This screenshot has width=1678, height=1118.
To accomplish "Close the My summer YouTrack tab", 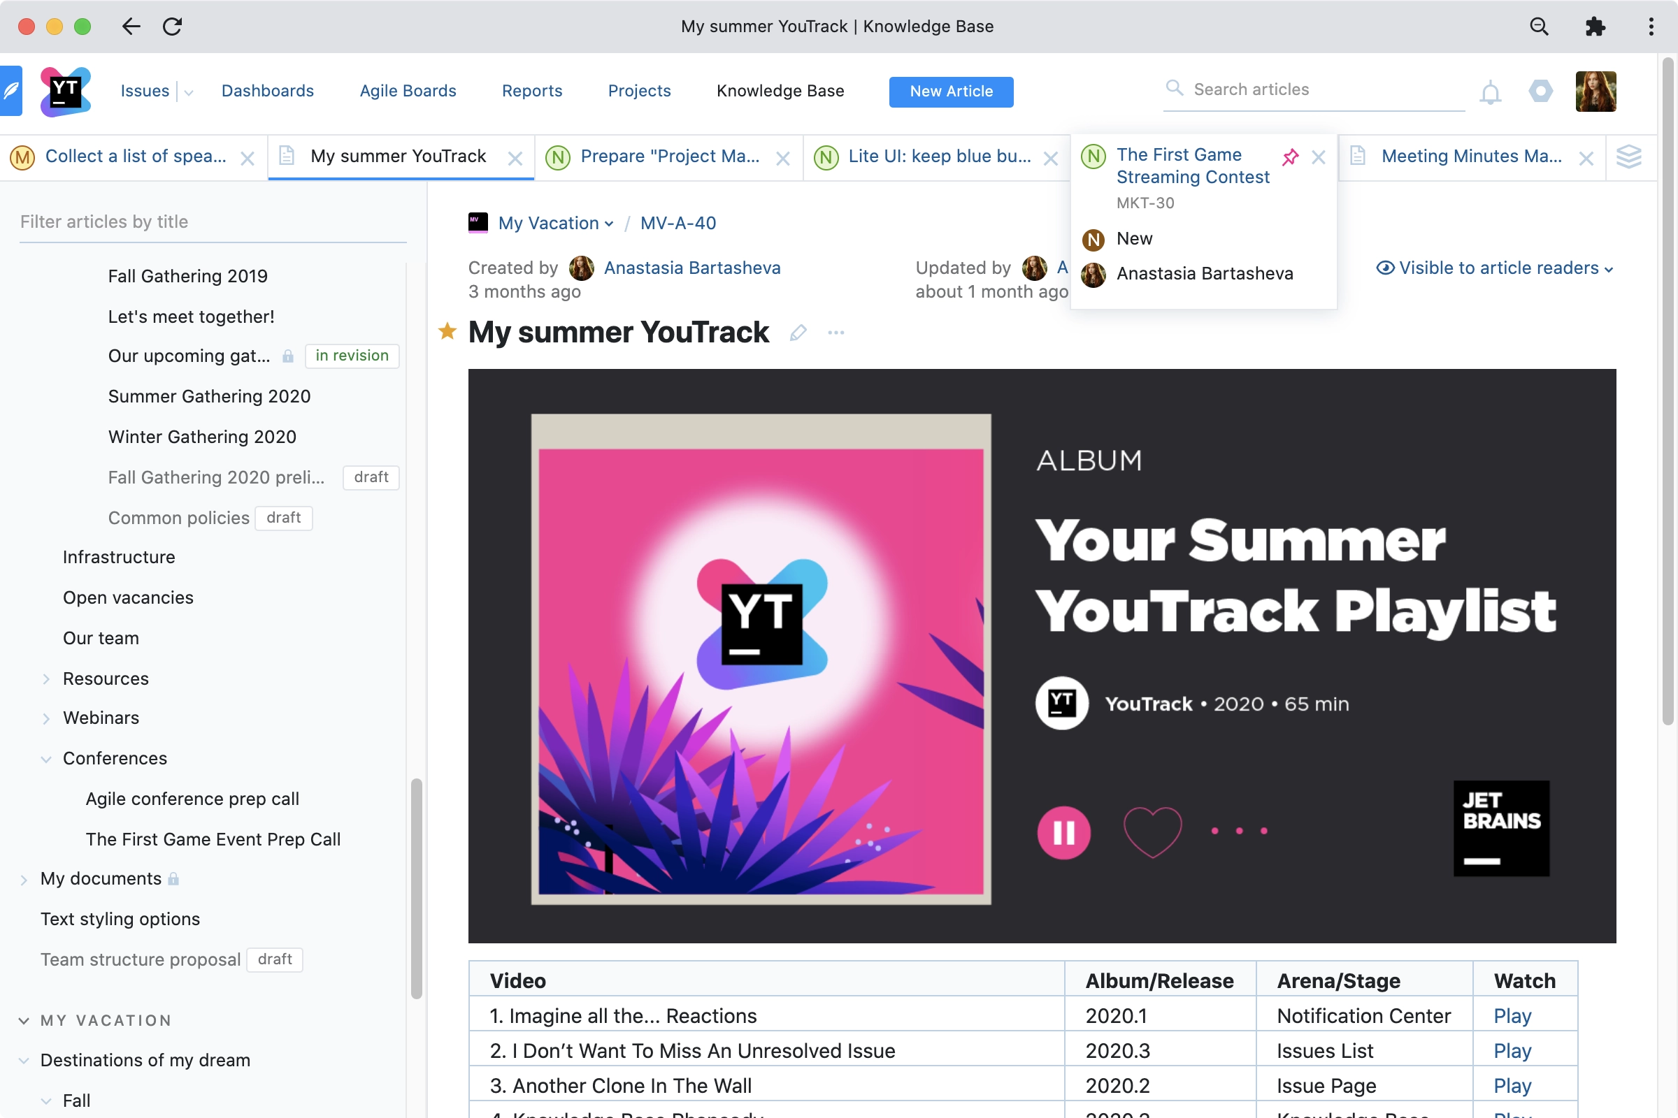I will click(515, 159).
